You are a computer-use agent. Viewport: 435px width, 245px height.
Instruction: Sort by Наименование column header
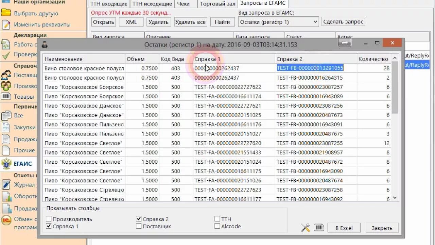point(84,59)
